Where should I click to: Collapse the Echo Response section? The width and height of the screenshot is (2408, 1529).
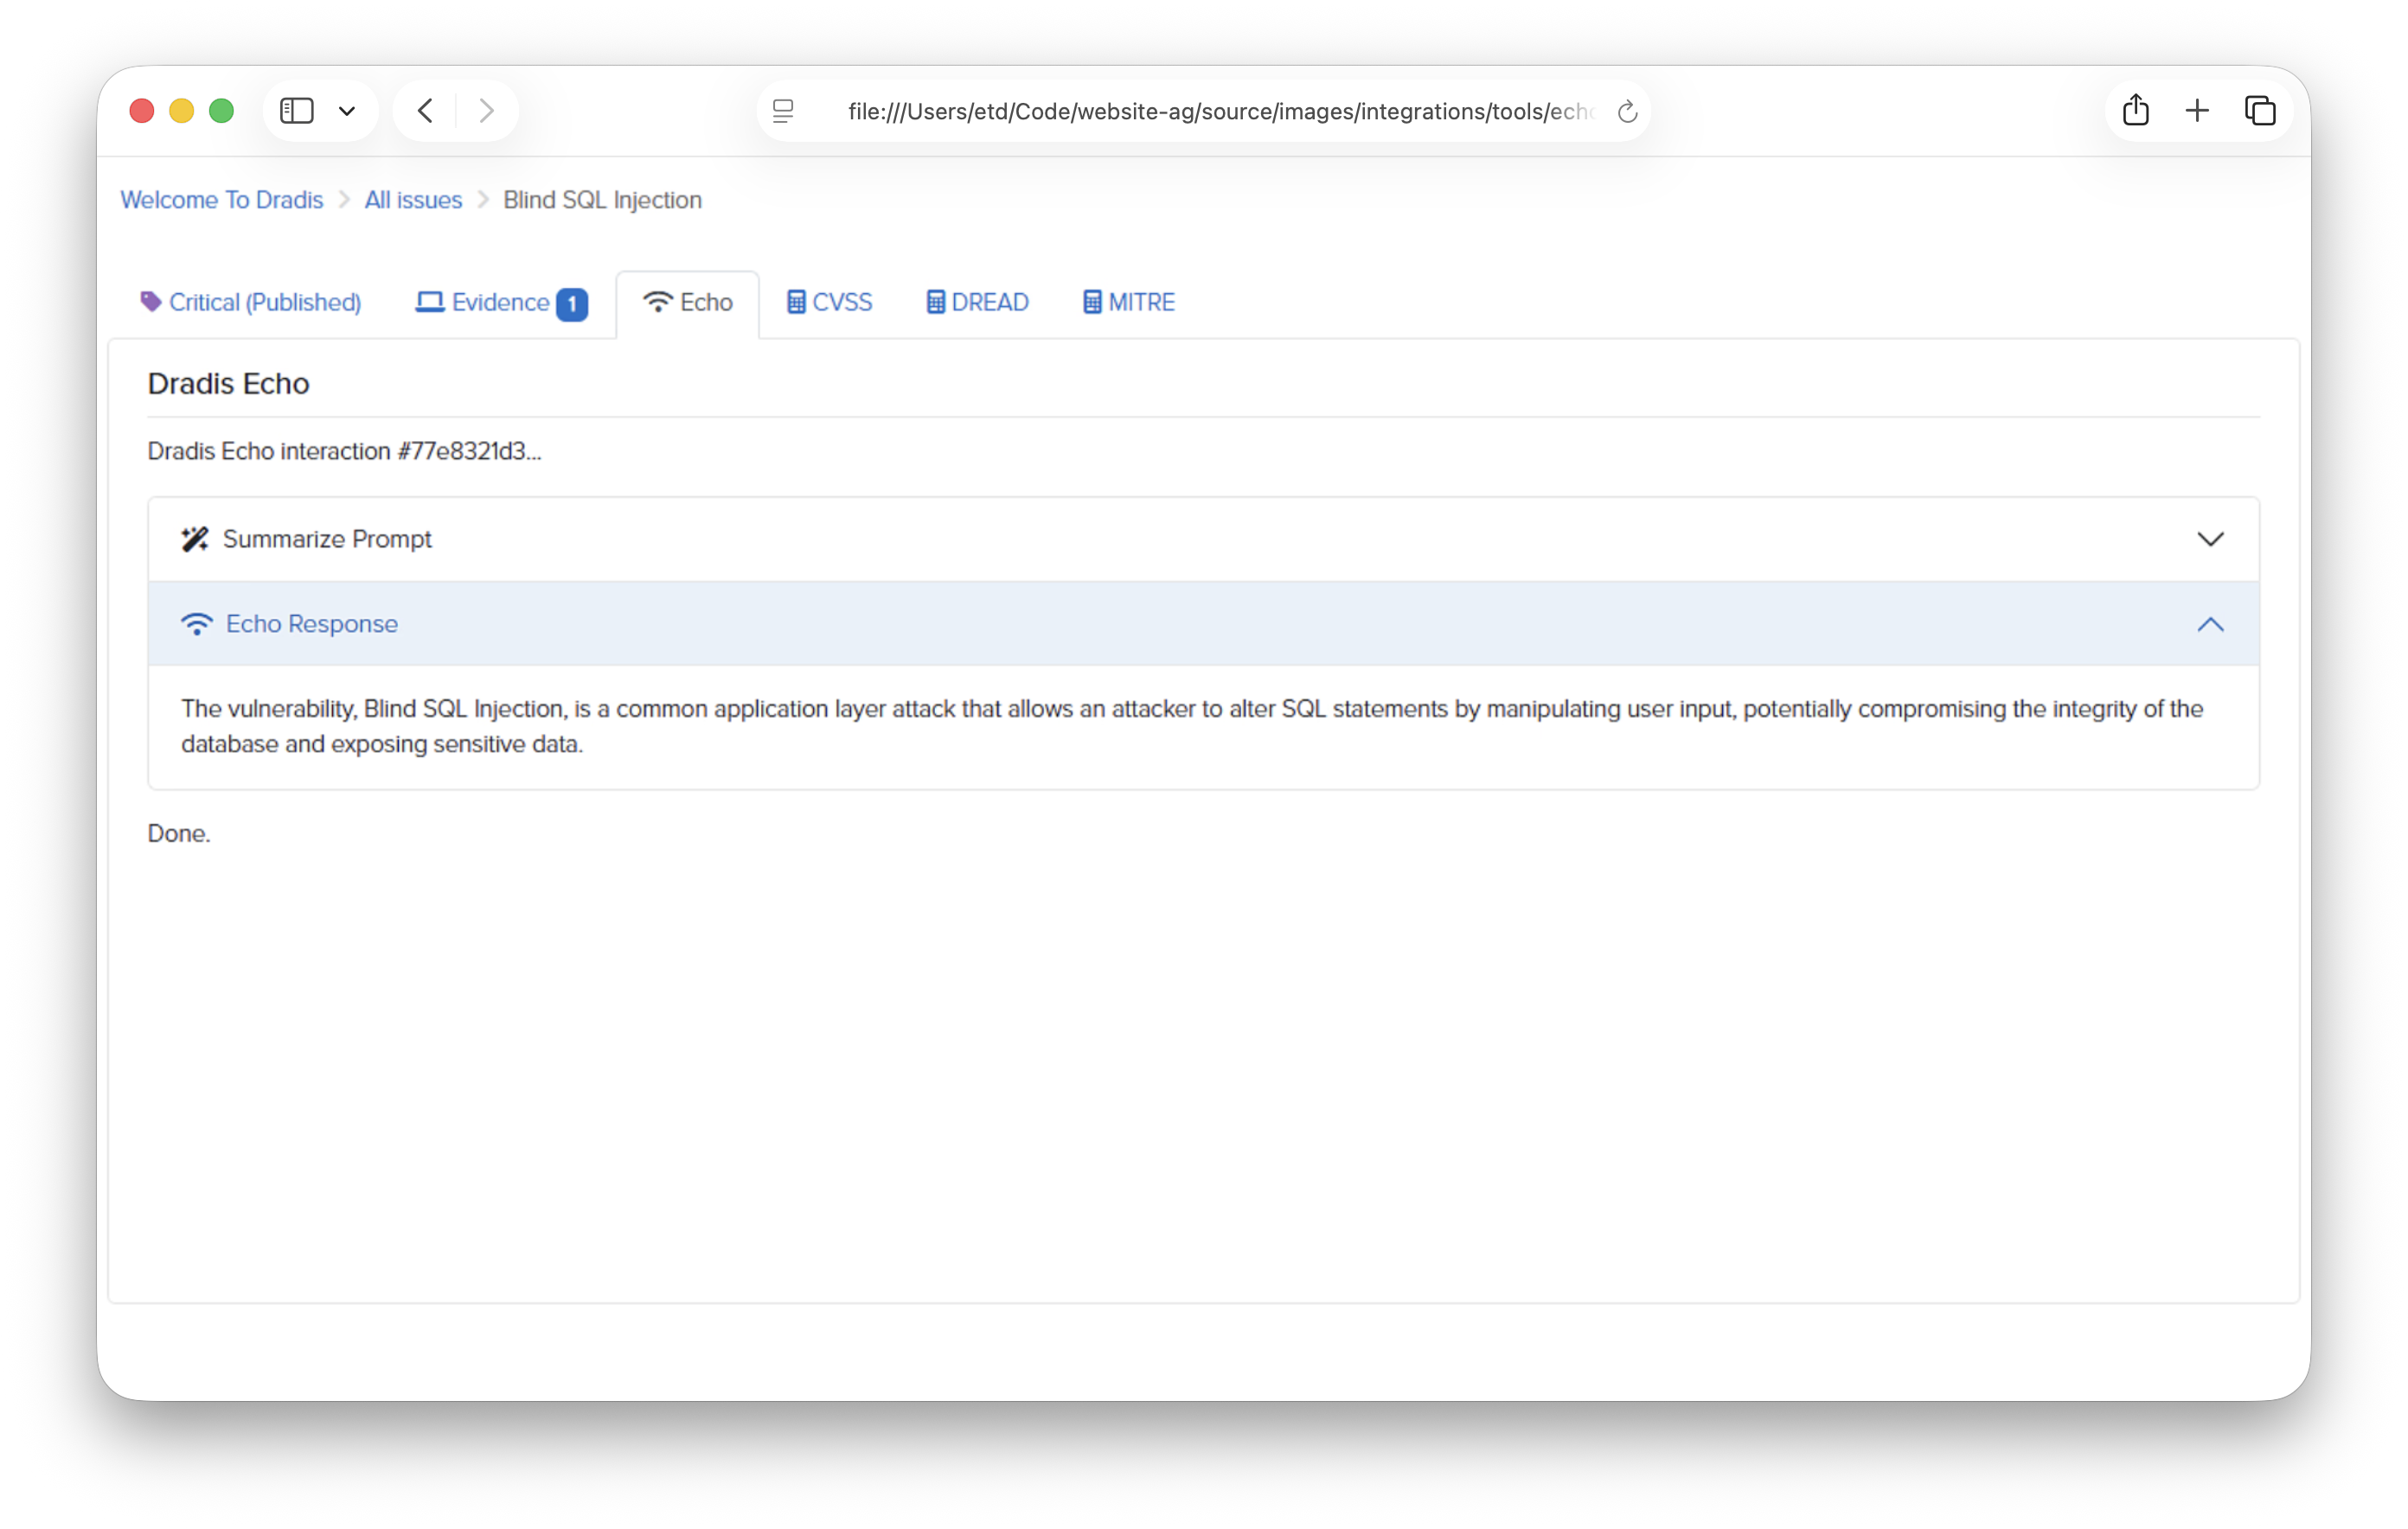[x=2211, y=624]
